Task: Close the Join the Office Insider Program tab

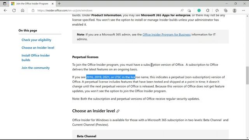Action: tap(53, 3)
